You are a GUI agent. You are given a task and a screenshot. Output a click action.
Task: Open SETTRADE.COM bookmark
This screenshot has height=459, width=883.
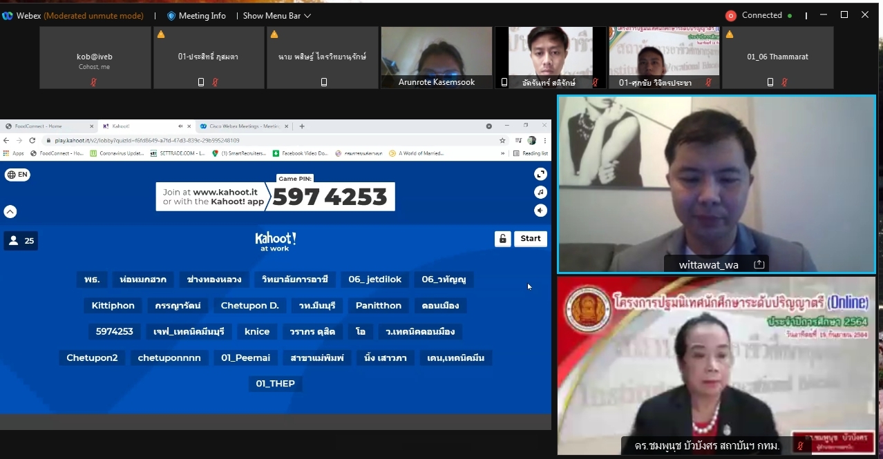[178, 153]
